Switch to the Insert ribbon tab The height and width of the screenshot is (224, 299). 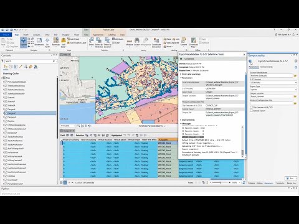26,35
